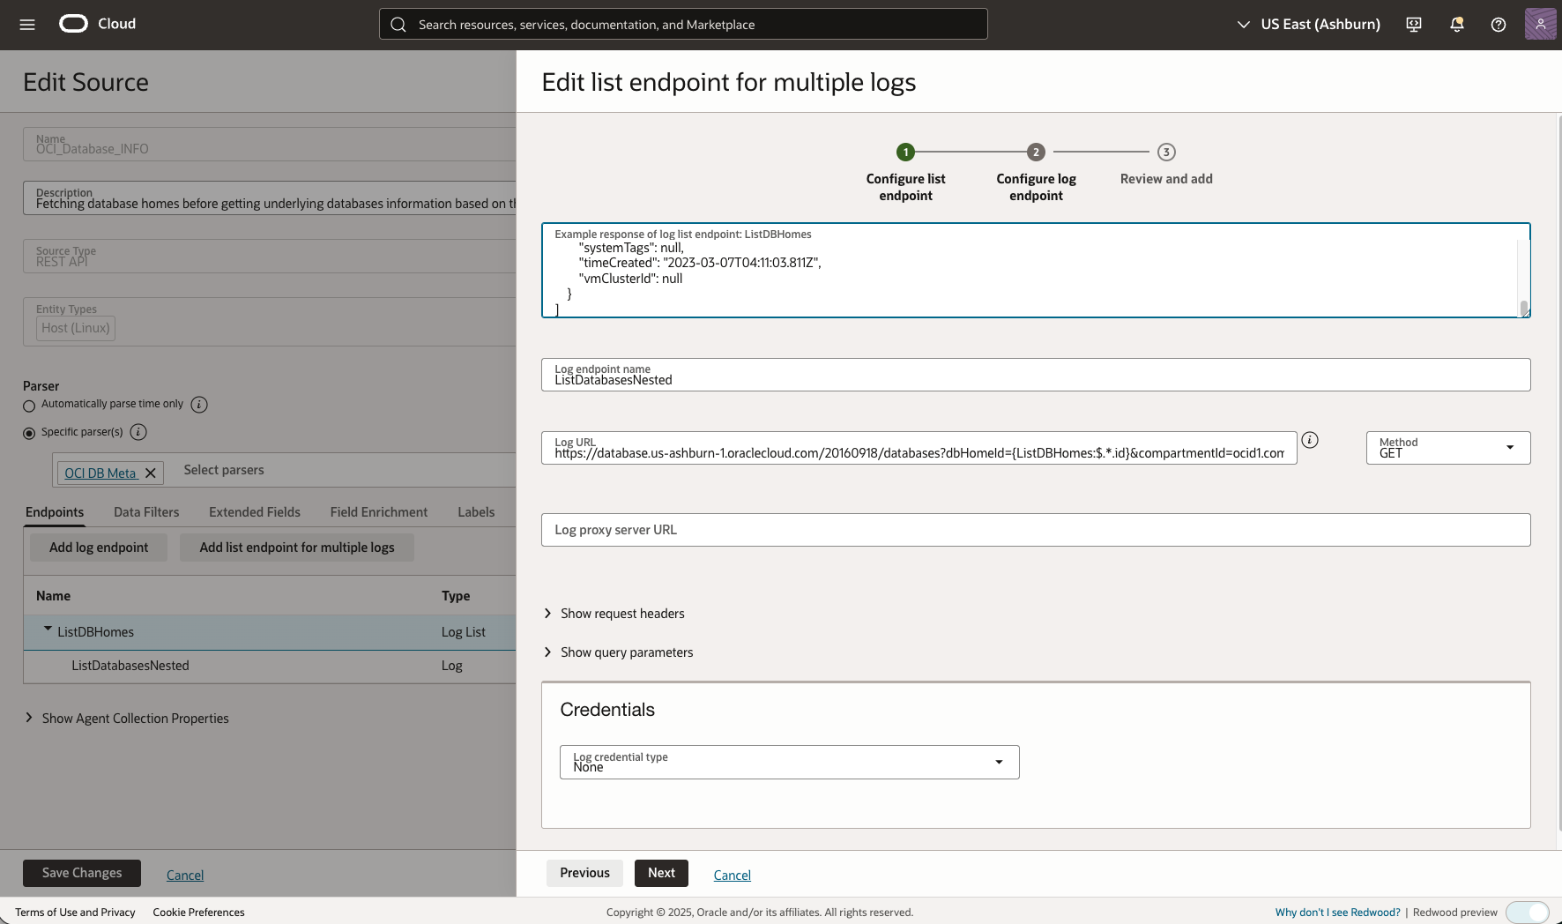
Task: Open the help question mark icon
Action: point(1499,24)
